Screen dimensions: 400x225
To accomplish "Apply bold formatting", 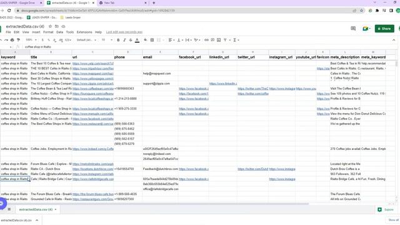I will coord(118,40).
